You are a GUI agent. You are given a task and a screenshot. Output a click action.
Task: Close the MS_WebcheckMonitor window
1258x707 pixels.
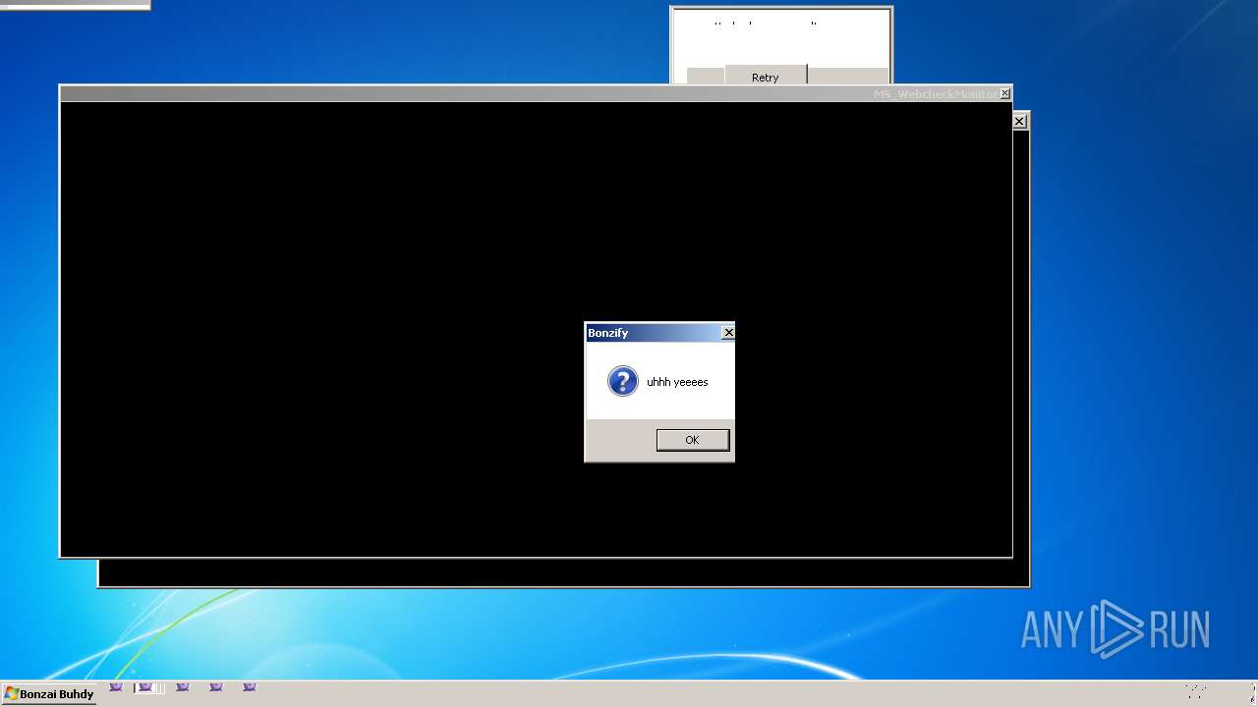(1004, 93)
